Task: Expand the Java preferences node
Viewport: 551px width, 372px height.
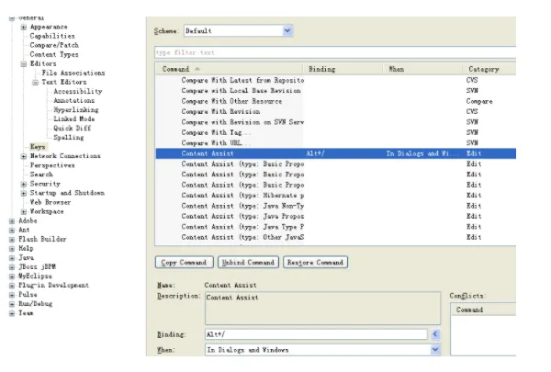Action: pyautogui.click(x=12, y=258)
